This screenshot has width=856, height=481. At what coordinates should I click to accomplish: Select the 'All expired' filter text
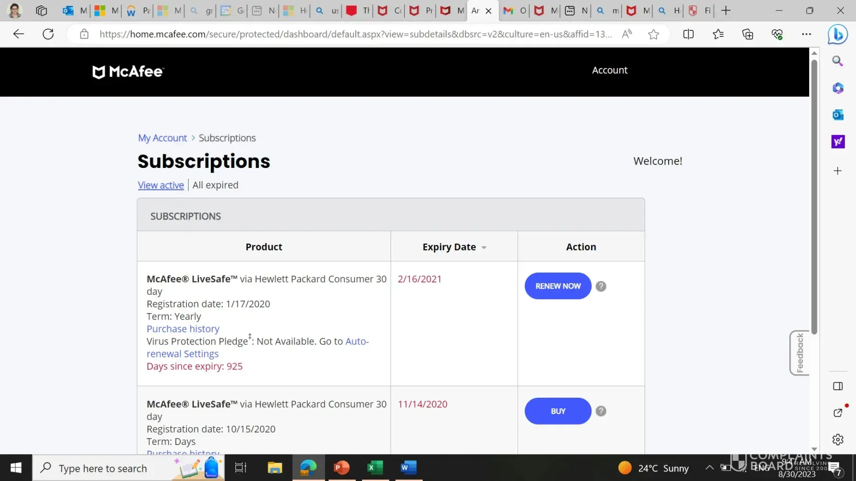215,185
